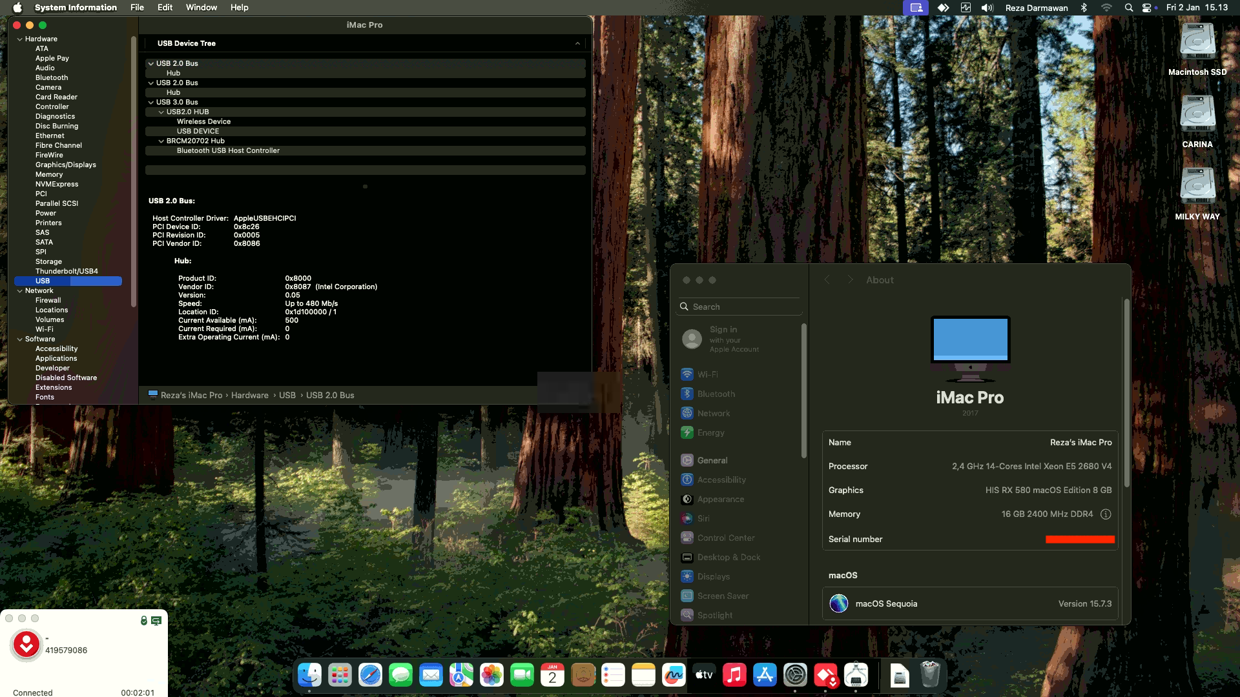Click the System Information sidebar scrollbar
Viewport: 1240px width, 697px height.
pyautogui.click(x=134, y=171)
